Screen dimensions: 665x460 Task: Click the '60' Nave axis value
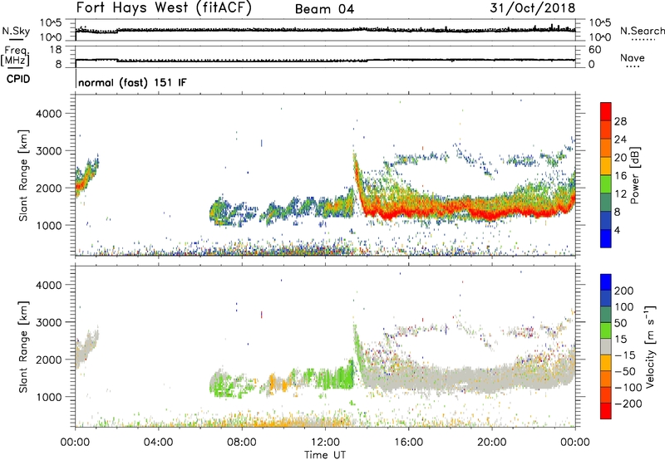pyautogui.click(x=594, y=50)
